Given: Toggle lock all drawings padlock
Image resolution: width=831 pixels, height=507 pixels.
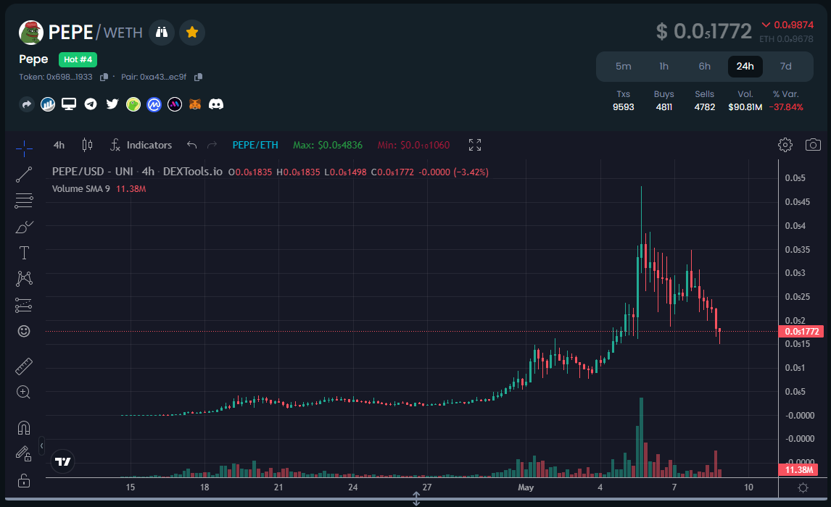Looking at the screenshot, I should pyautogui.click(x=24, y=480).
